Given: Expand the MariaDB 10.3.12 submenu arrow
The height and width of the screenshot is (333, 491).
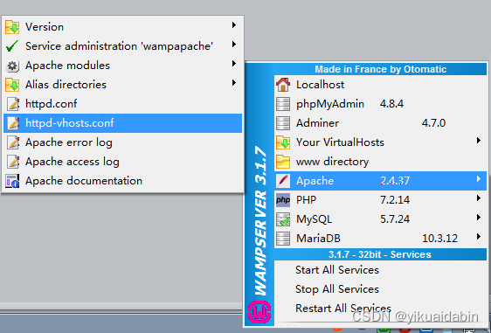Looking at the screenshot, I should point(479,237).
